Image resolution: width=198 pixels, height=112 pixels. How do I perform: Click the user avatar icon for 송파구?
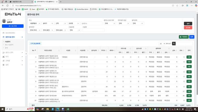4,21
